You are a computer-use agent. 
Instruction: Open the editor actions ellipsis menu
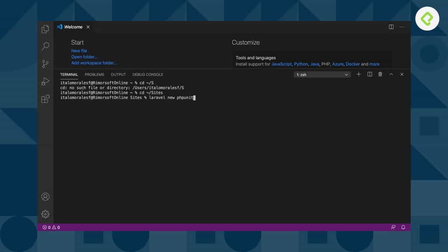402,27
